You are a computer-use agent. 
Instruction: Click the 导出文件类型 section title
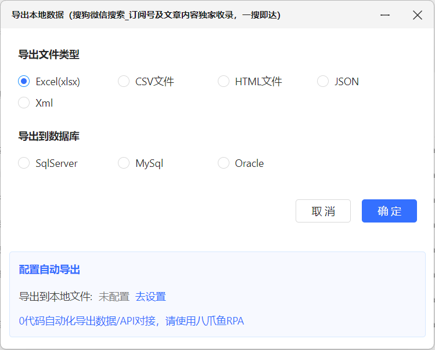click(49, 54)
